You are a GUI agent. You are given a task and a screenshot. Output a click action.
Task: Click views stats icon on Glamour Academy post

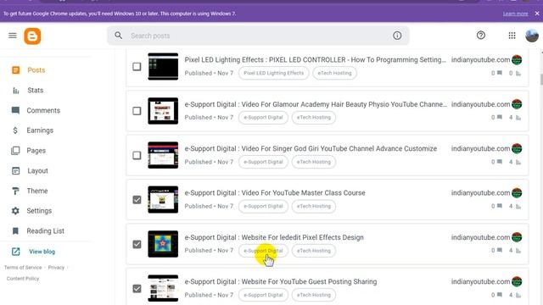coord(518,118)
